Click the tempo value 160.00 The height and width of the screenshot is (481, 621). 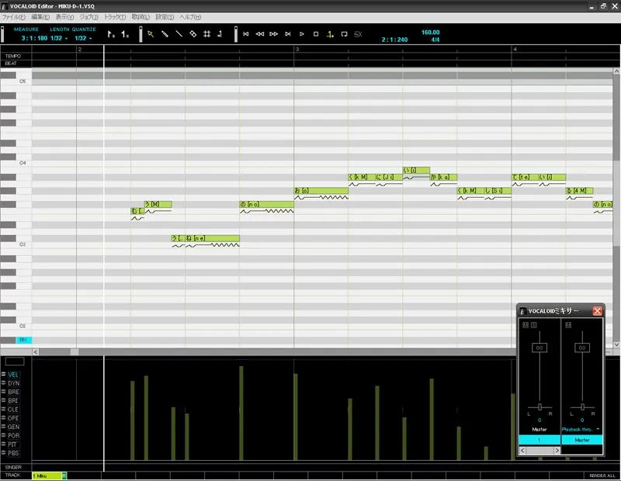point(431,32)
